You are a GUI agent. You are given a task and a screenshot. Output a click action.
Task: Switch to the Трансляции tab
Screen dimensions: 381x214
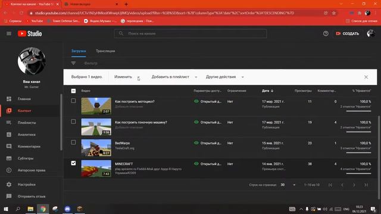(105, 51)
